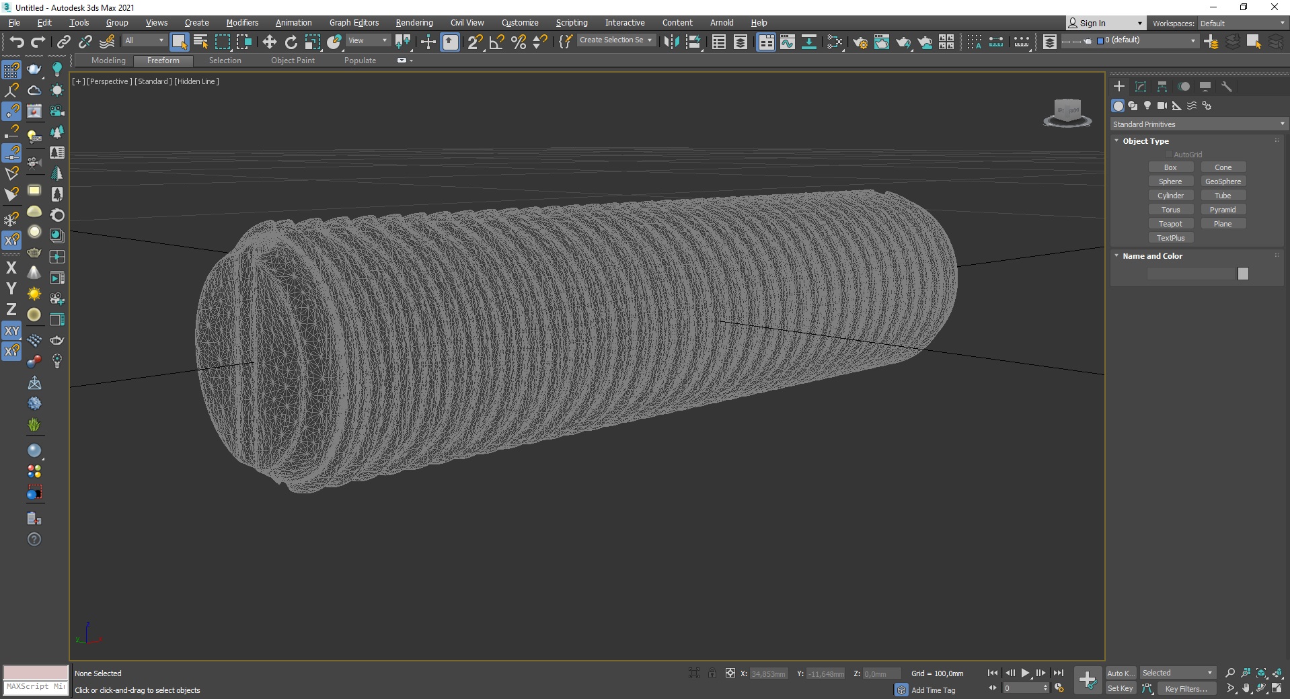Toggle the Z axis constraint

[11, 309]
